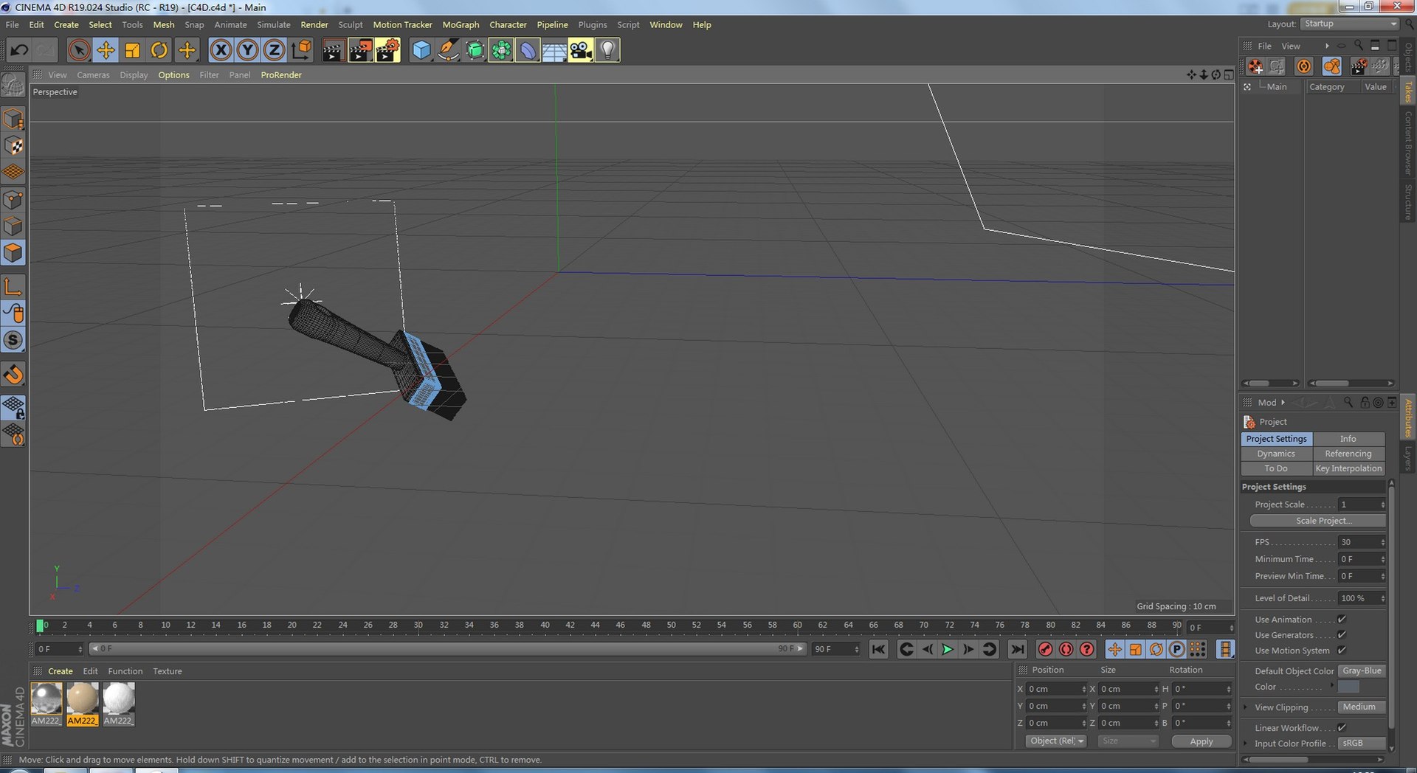This screenshot has width=1417, height=773.
Task: Expand the View Clipping disclosure triangle
Action: coord(1246,707)
